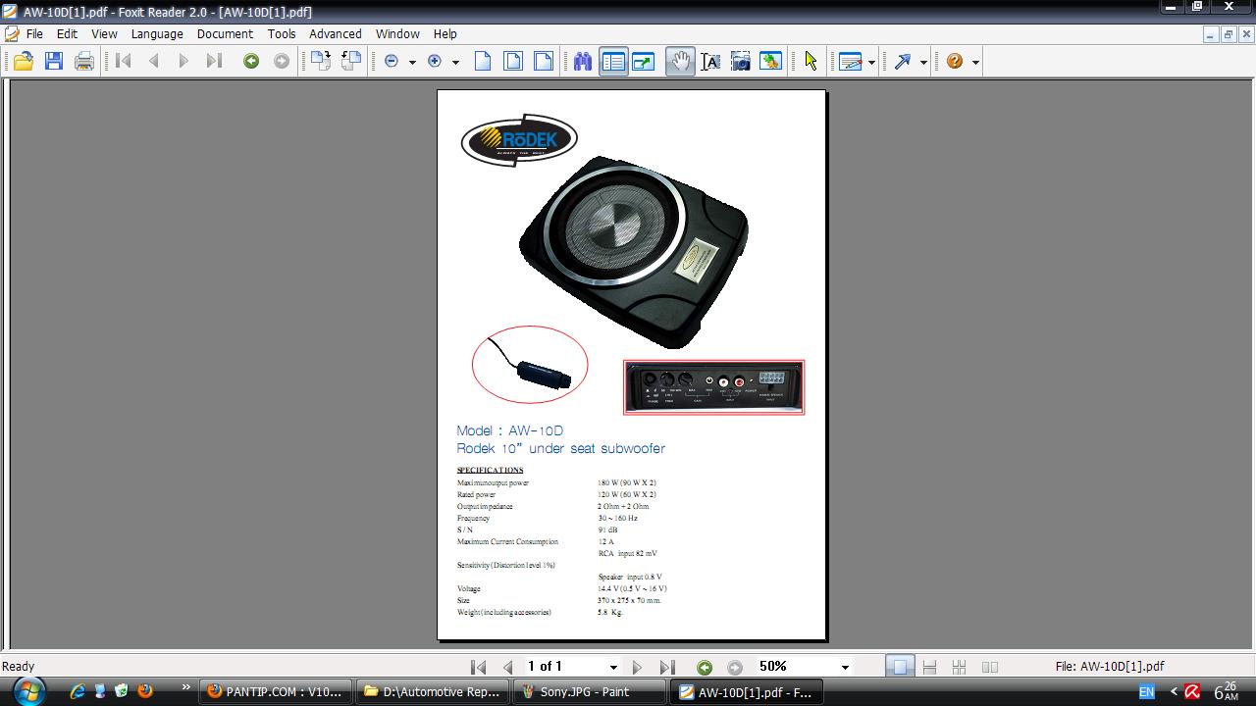Select Fit Page icon
This screenshot has height=706, width=1256.
(513, 62)
